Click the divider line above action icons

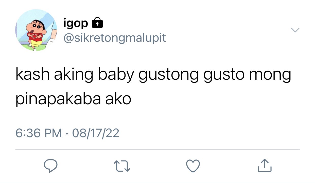point(157,150)
